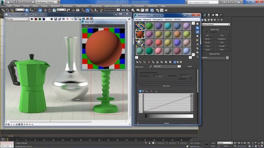This screenshot has height=148, width=264.
Task: Click the Cylinder primitive button
Action: point(207,42)
